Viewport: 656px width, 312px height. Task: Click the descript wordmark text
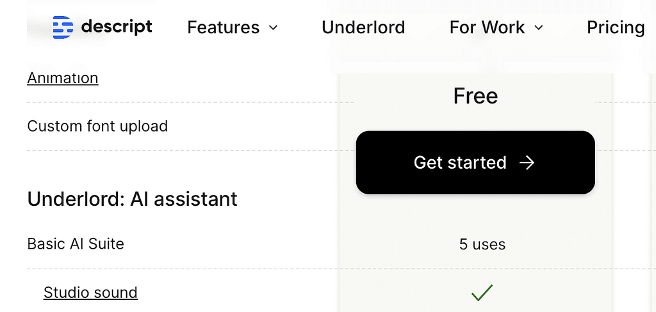coord(117,27)
